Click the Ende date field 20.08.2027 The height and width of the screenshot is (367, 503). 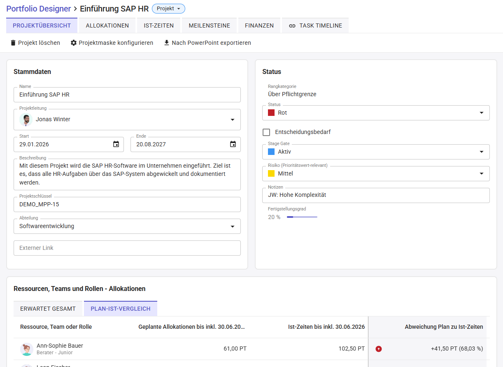pos(186,144)
